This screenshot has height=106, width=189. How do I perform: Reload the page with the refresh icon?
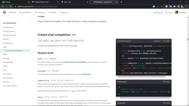11,6
